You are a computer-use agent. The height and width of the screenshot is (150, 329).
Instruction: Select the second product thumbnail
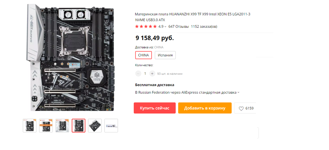[x=46, y=126]
